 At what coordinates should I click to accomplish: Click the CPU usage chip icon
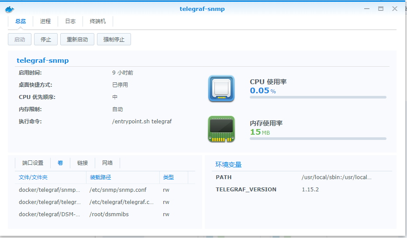(x=221, y=88)
